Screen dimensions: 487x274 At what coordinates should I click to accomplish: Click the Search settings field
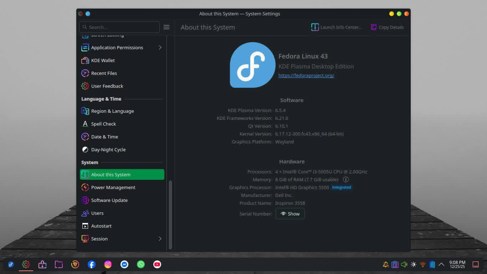(119, 27)
